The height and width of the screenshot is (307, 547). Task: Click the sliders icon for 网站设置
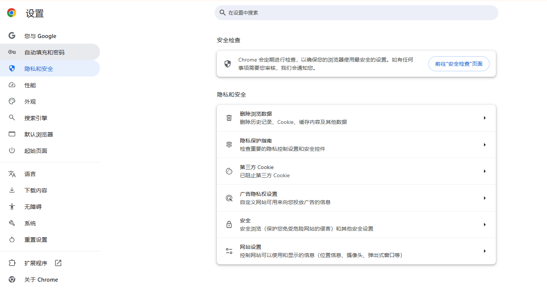pyautogui.click(x=229, y=251)
